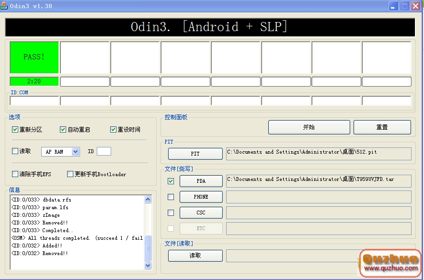Click the green 2:20 progress bar
The width and height of the screenshot is (424, 280).
pyautogui.click(x=34, y=81)
